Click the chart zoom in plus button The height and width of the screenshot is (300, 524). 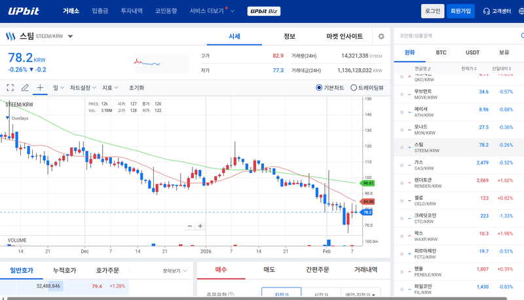click(x=200, y=226)
